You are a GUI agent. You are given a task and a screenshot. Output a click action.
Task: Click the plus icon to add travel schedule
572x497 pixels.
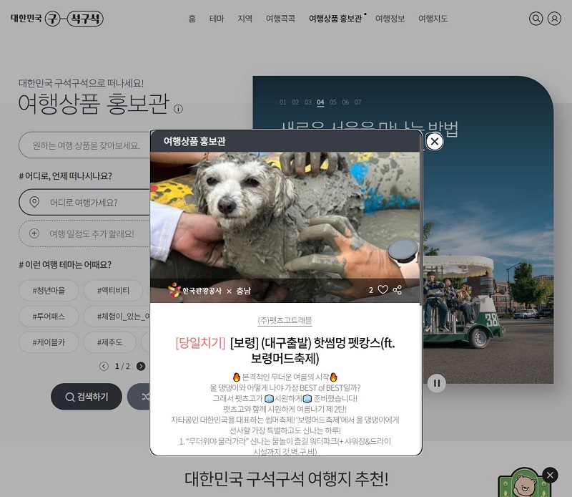[x=34, y=233]
